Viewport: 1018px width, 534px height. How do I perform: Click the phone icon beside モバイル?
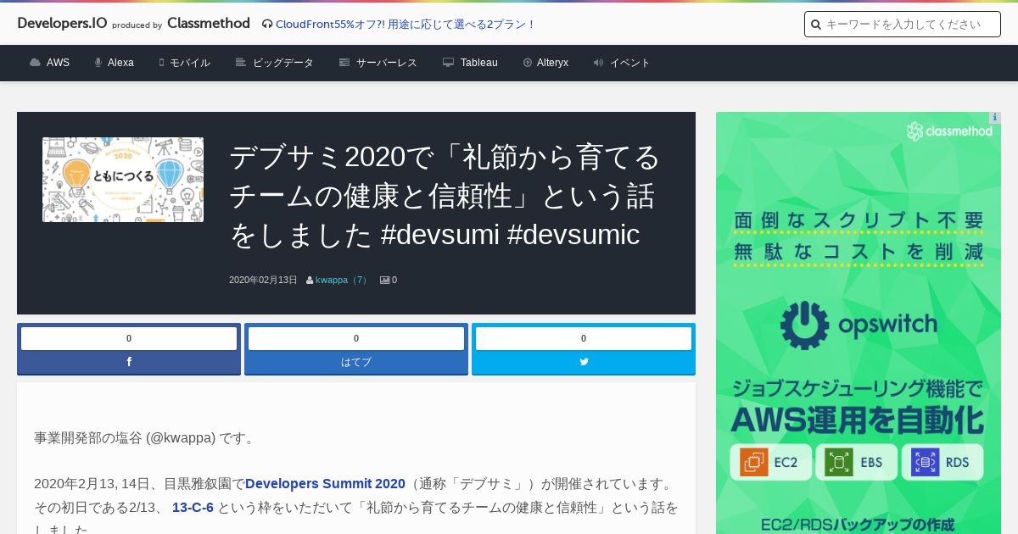coord(161,63)
